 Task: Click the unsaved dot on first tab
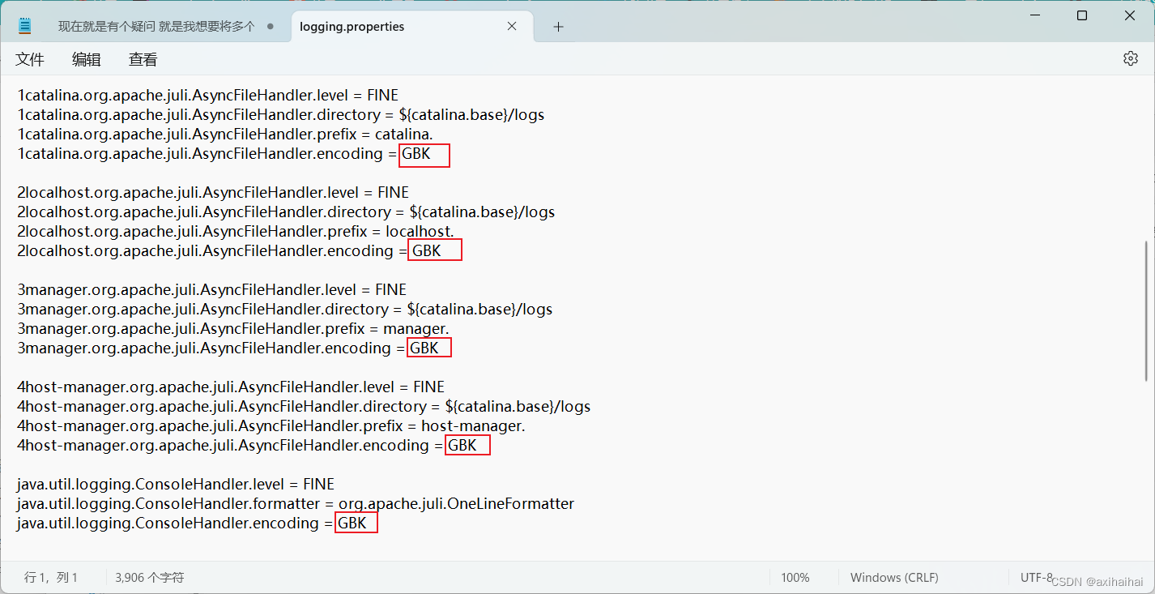(x=270, y=27)
